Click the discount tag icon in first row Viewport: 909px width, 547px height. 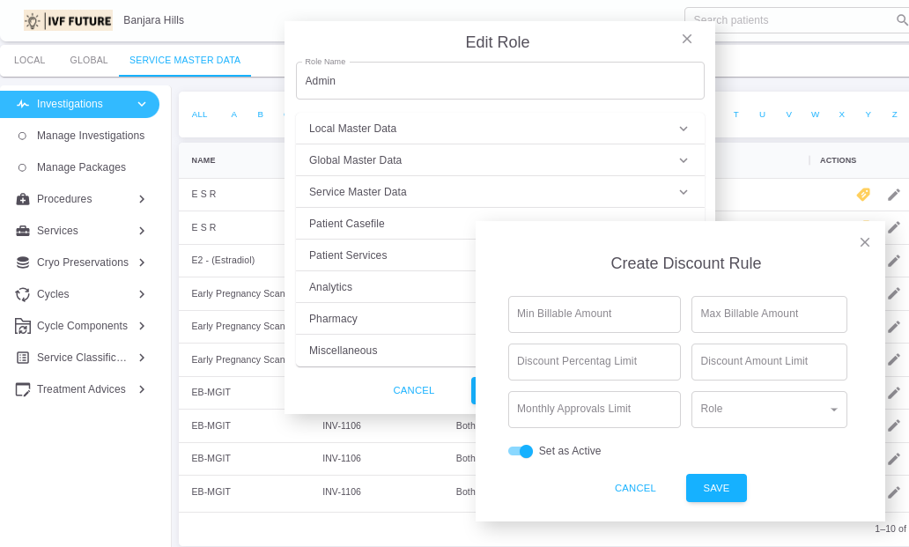(x=863, y=195)
